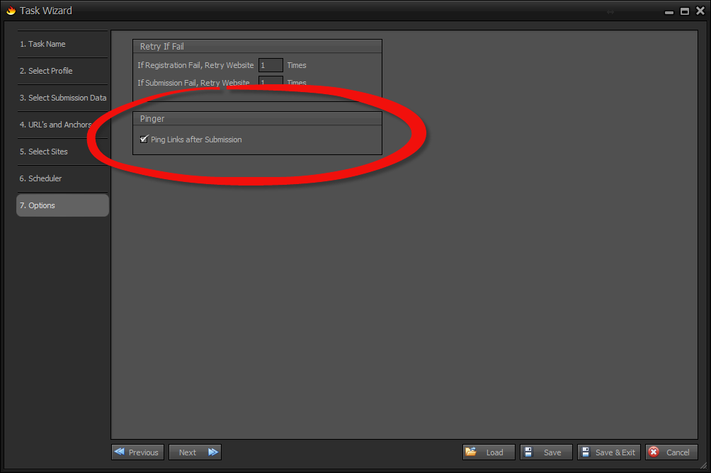Select the 7. Options step
711x473 pixels.
tap(62, 205)
